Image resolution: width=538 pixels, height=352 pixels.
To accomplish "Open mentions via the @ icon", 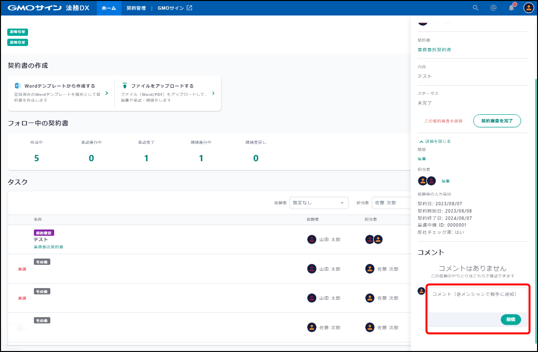I will 493,8.
